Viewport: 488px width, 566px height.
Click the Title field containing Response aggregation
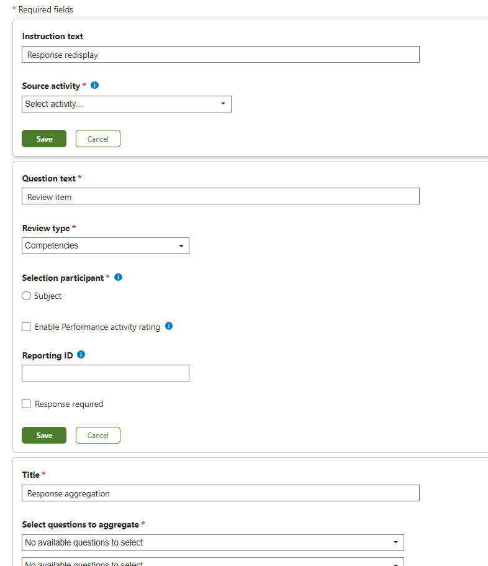pos(220,493)
